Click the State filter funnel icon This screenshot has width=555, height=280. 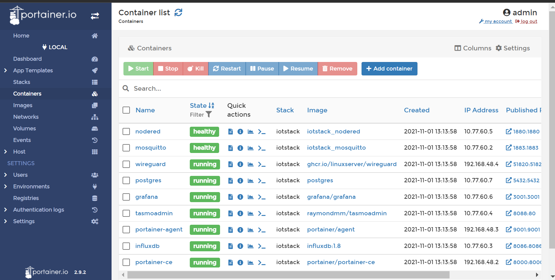[209, 115]
